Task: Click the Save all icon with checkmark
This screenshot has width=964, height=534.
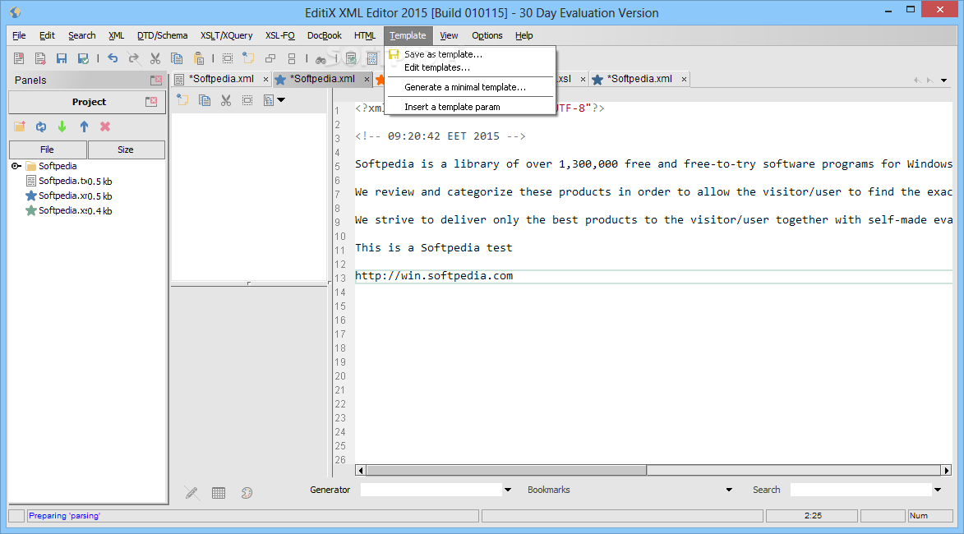Action: pyautogui.click(x=83, y=58)
